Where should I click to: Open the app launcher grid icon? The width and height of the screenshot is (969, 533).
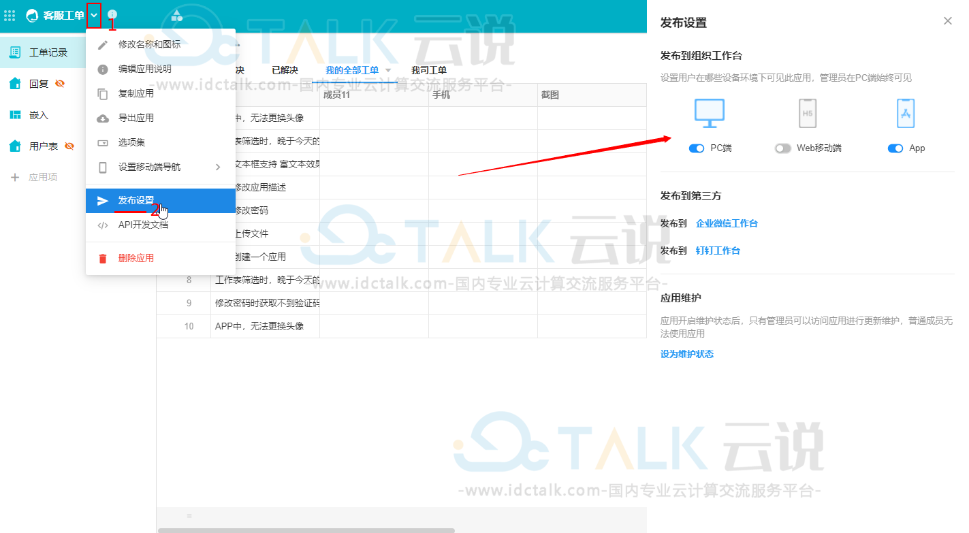point(10,15)
